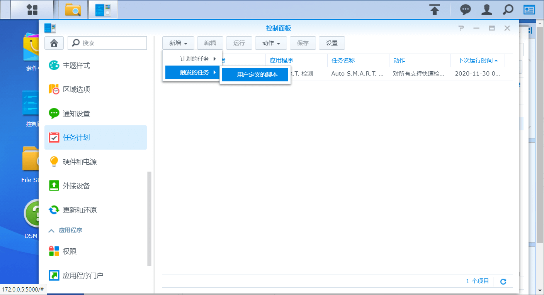Click the notifications speech bubble icon
This screenshot has height=295, width=544.
465,10
